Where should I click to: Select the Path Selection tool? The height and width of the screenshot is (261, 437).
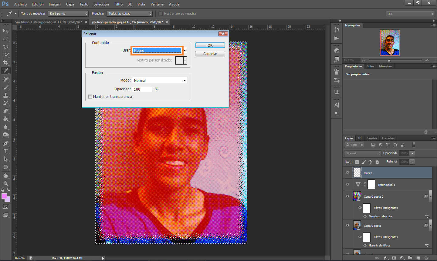point(6,159)
